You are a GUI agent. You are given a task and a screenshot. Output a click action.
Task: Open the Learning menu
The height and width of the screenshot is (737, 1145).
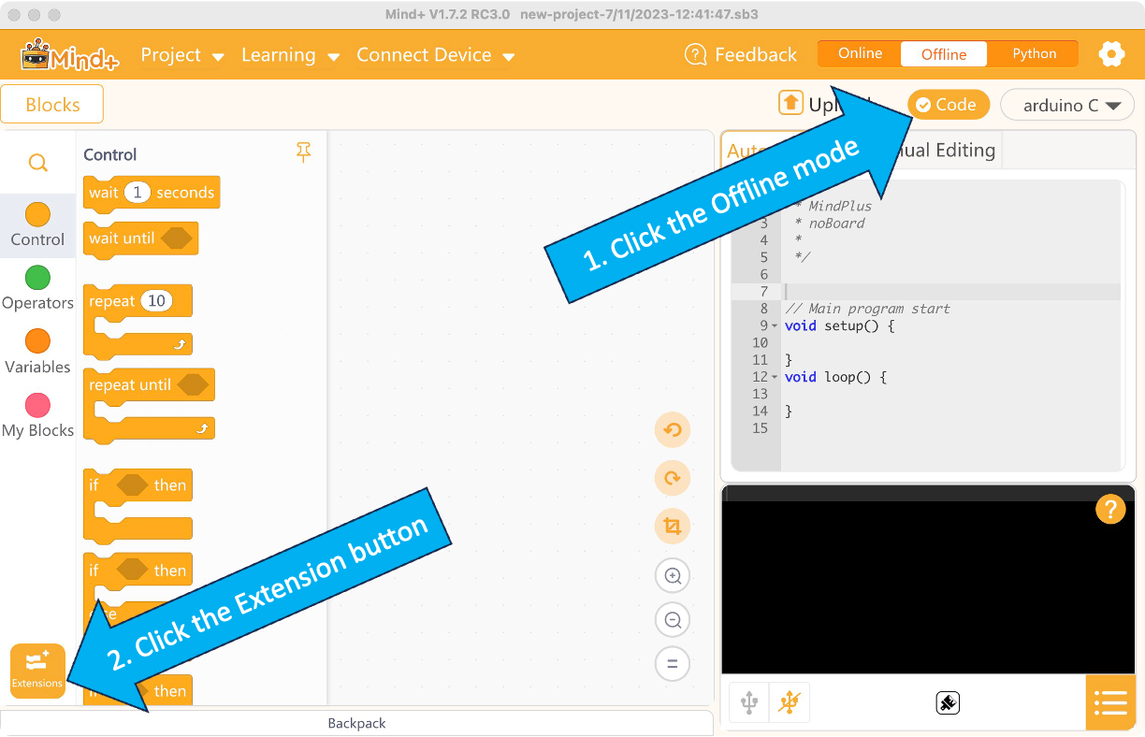290,55
